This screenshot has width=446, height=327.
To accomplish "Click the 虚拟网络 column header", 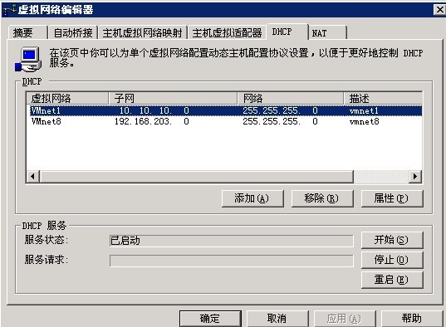I will (67, 99).
